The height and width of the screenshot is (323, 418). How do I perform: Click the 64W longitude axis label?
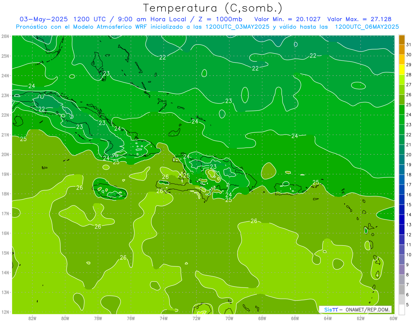coord(328,318)
